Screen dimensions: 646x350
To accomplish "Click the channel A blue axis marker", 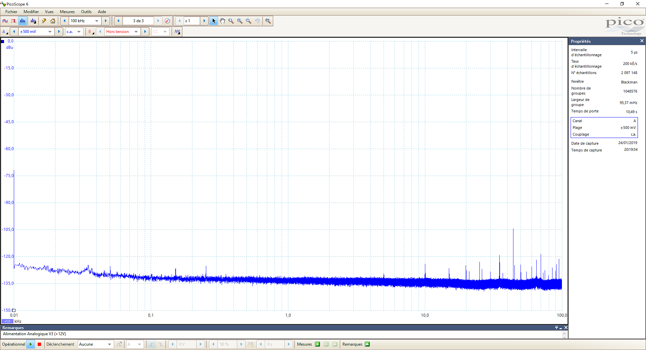I will [3, 41].
